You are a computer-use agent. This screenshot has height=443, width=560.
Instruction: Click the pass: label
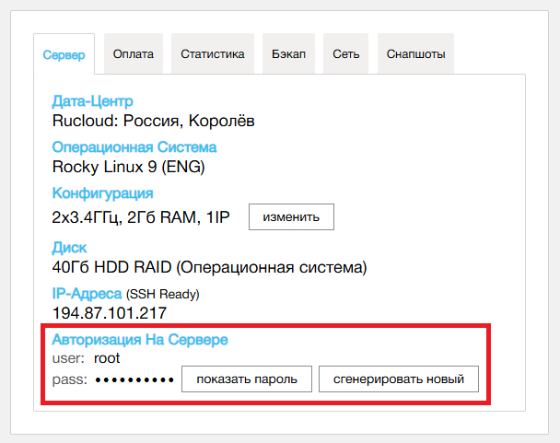coord(70,379)
